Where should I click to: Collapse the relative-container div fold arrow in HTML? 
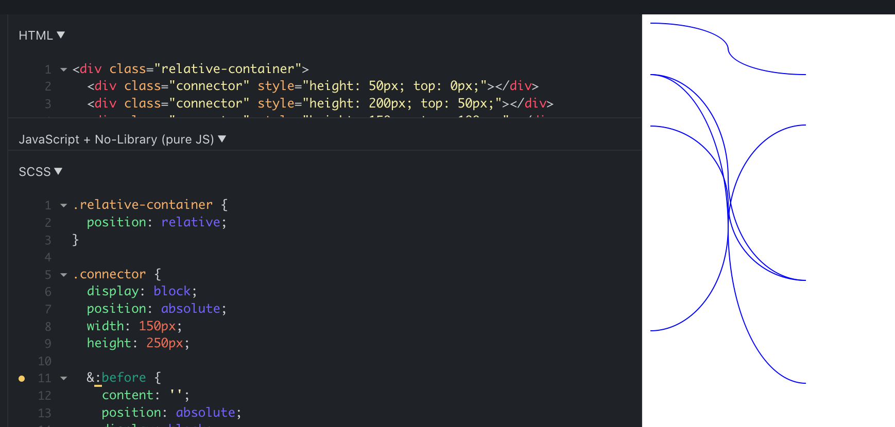[64, 69]
